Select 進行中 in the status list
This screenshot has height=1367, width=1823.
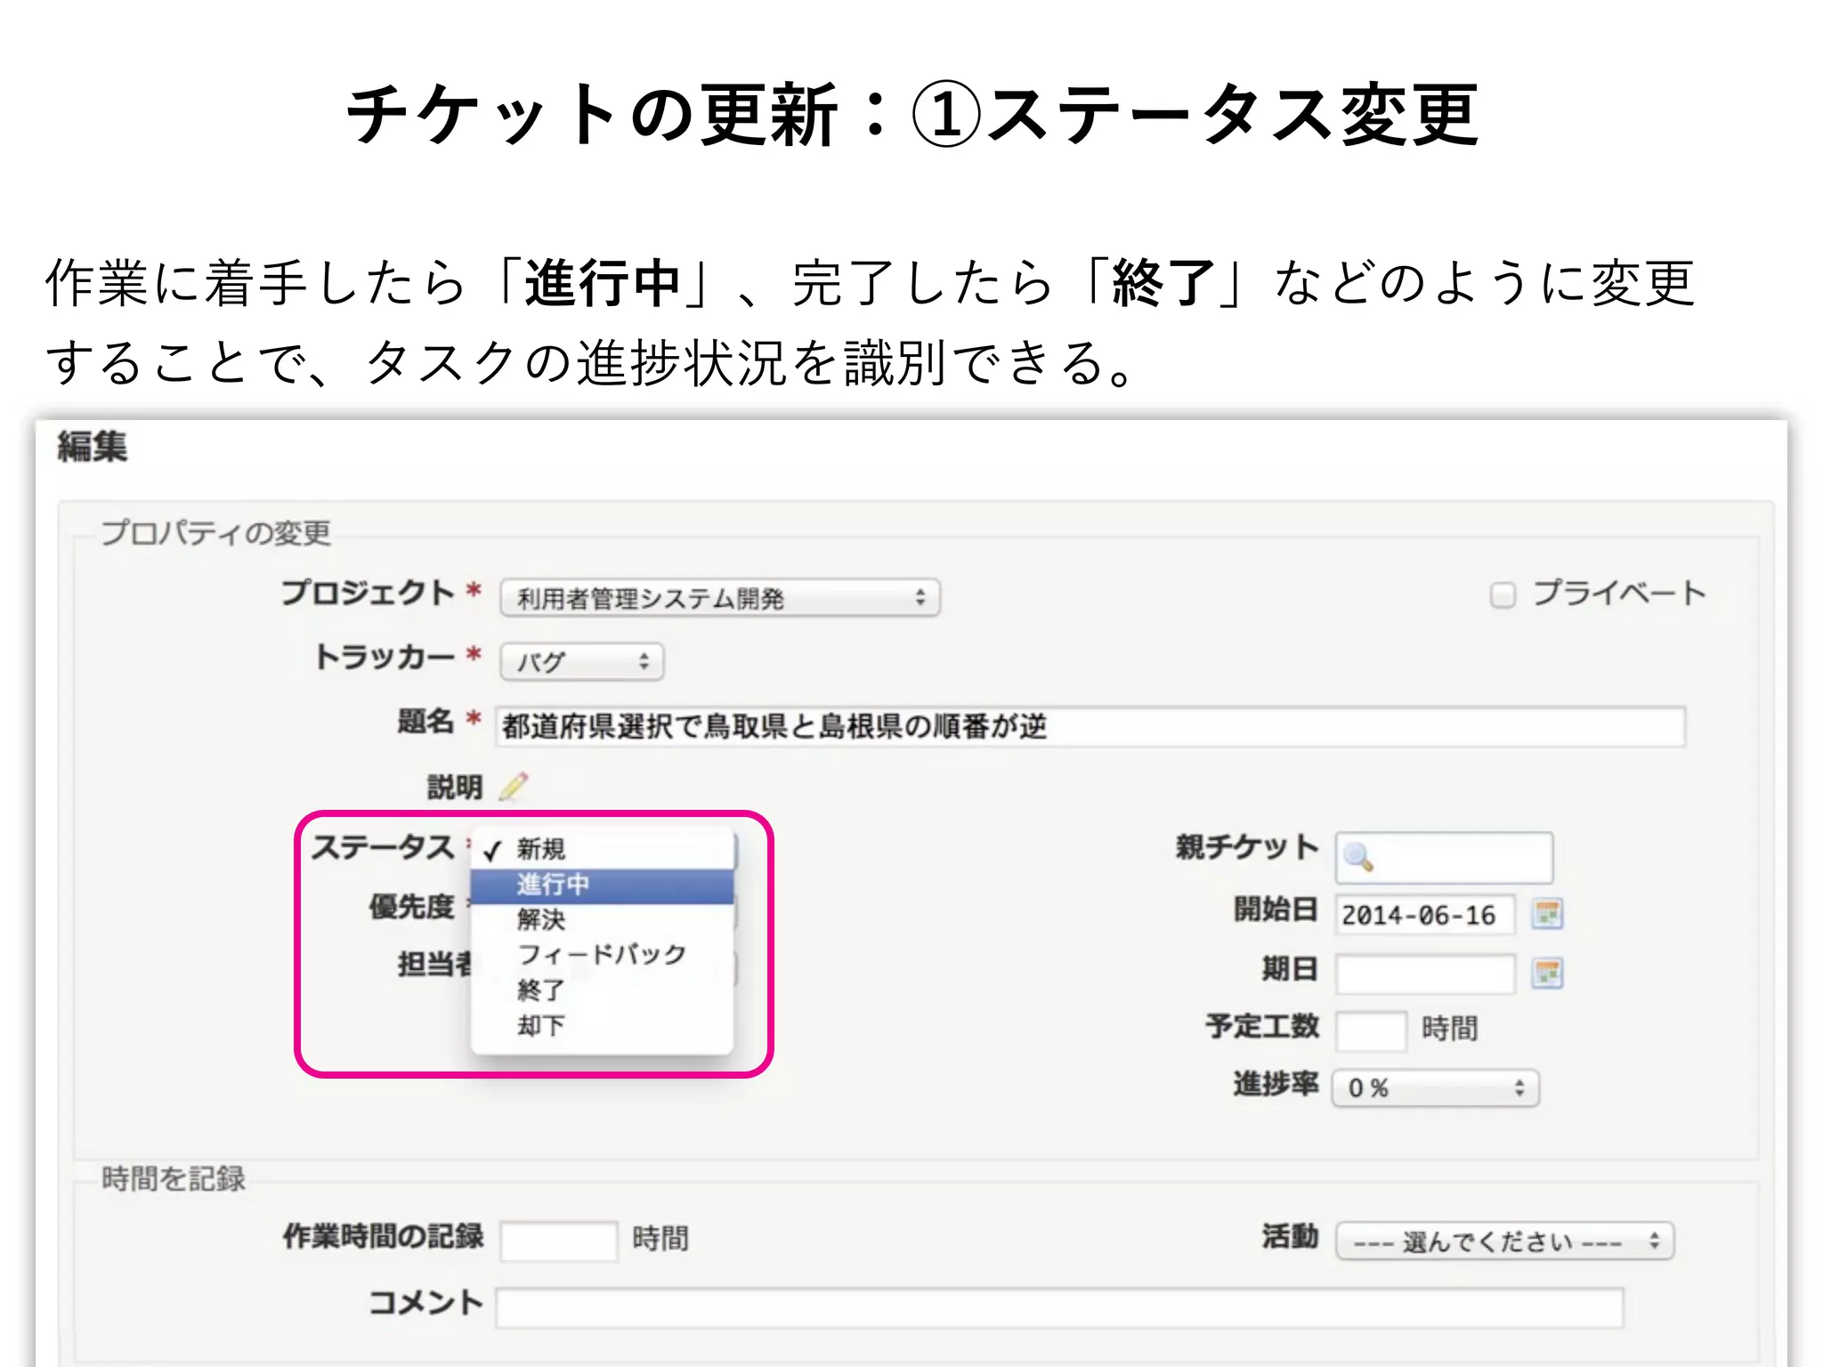pos(602,885)
